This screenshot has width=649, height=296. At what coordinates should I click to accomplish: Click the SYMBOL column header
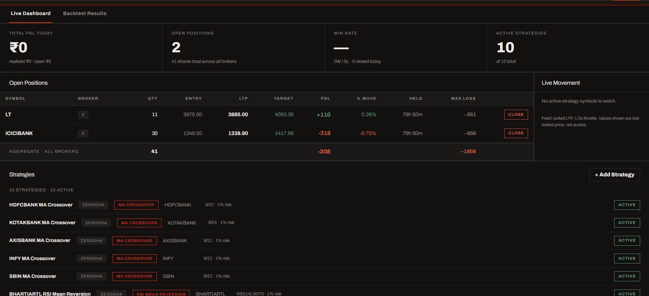pos(15,98)
